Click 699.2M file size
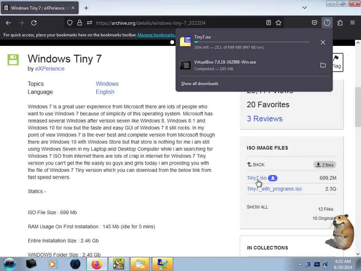 click(x=328, y=178)
